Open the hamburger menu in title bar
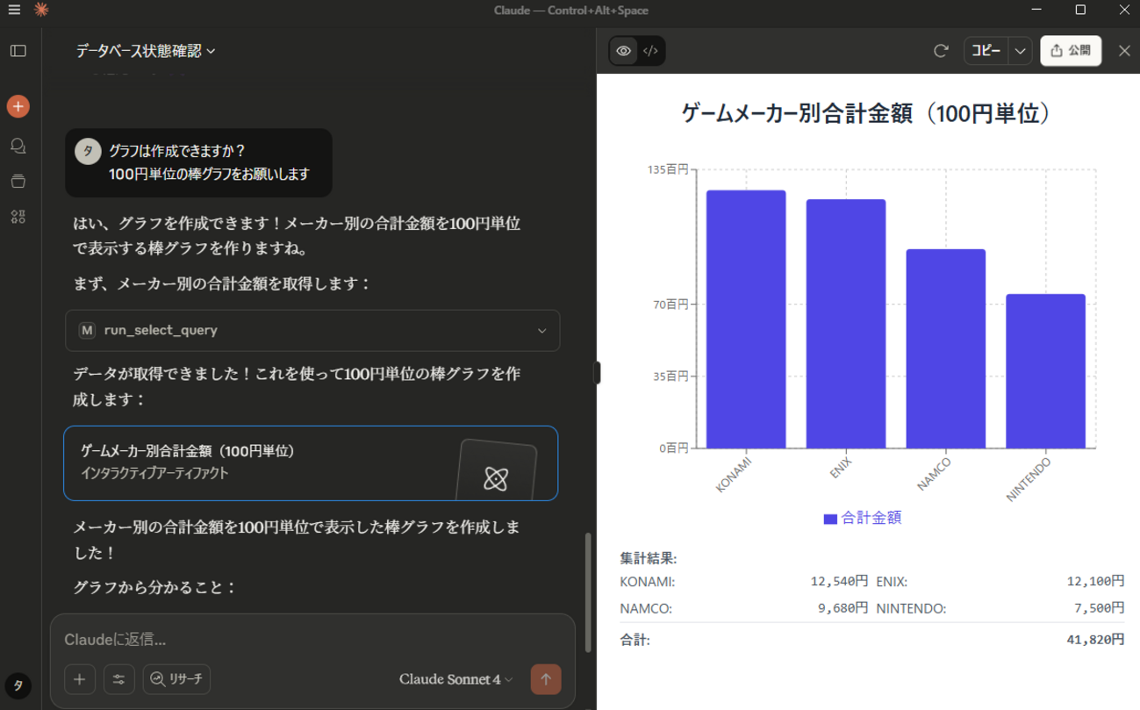Viewport: 1140px width, 710px height. (14, 11)
